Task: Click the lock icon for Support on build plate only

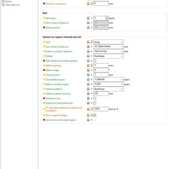Action: pos(88,103)
